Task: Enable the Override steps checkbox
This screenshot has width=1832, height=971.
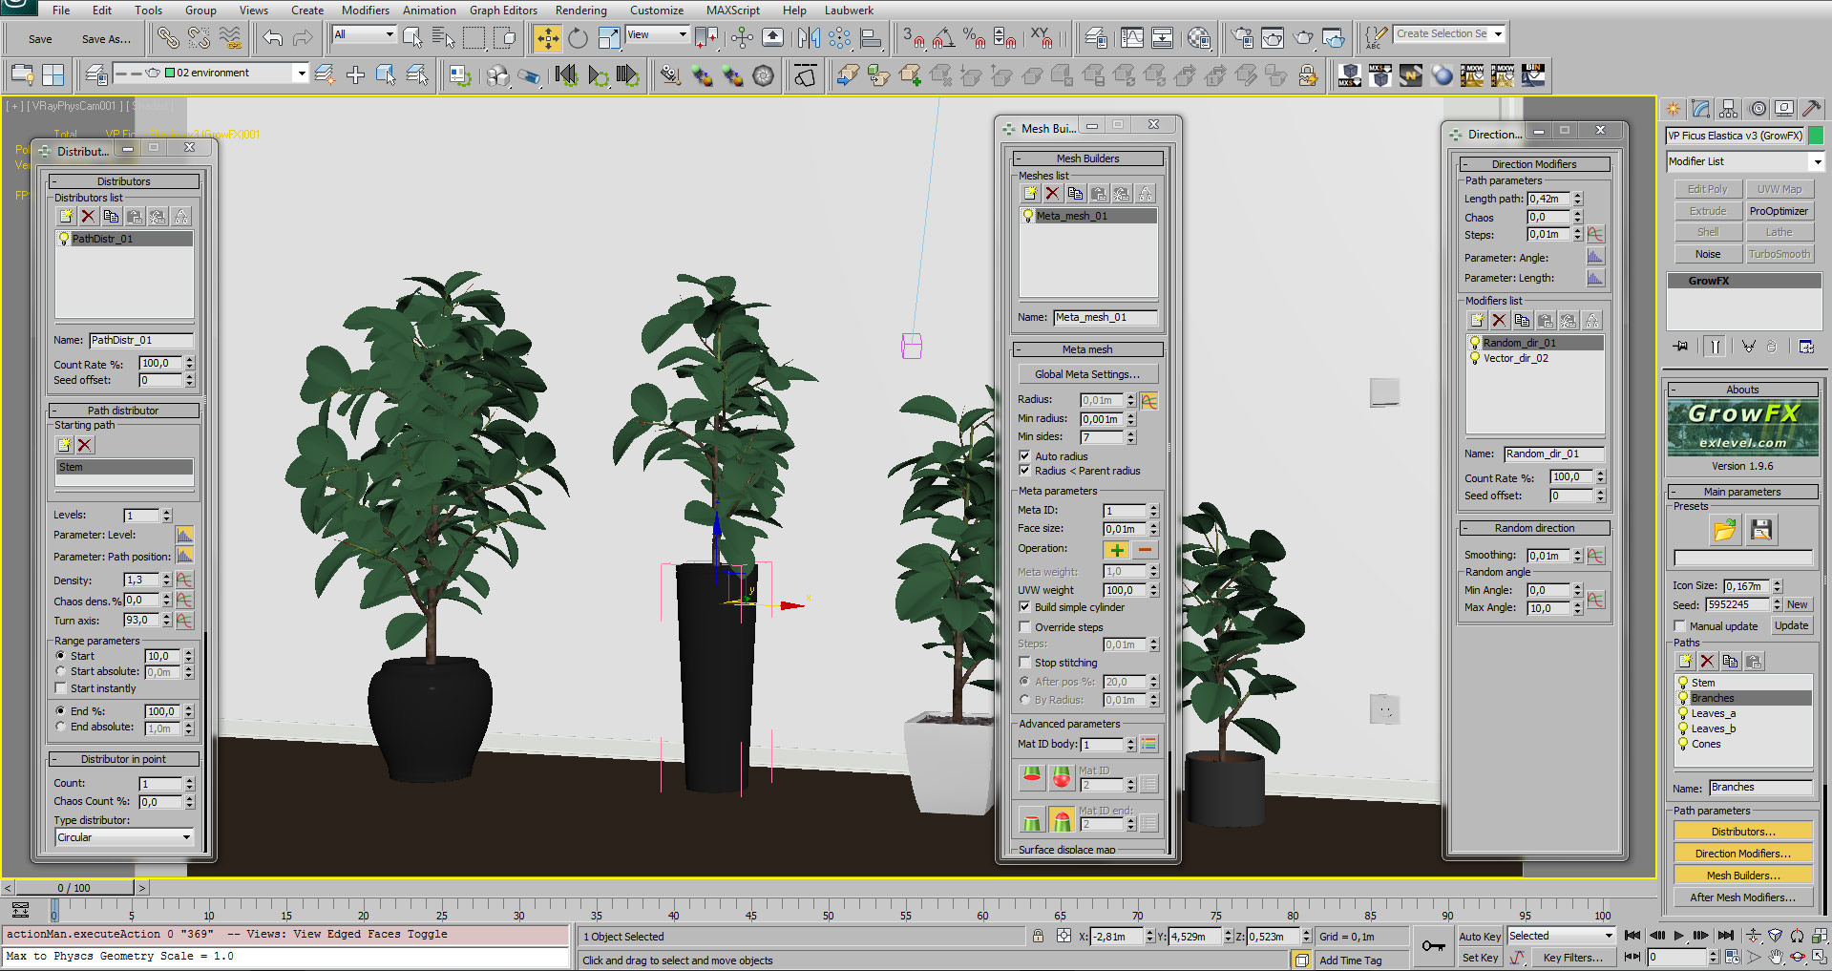Action: pyautogui.click(x=1025, y=627)
